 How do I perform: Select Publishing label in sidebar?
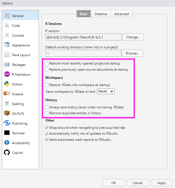point(20,123)
